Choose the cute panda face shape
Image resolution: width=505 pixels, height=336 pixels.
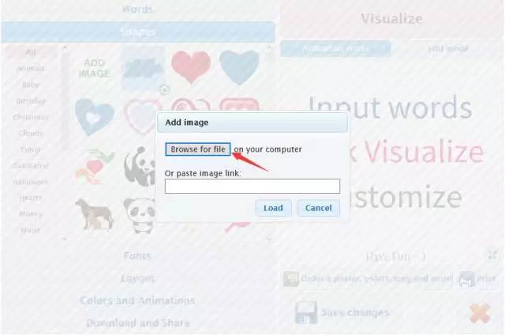139,215
